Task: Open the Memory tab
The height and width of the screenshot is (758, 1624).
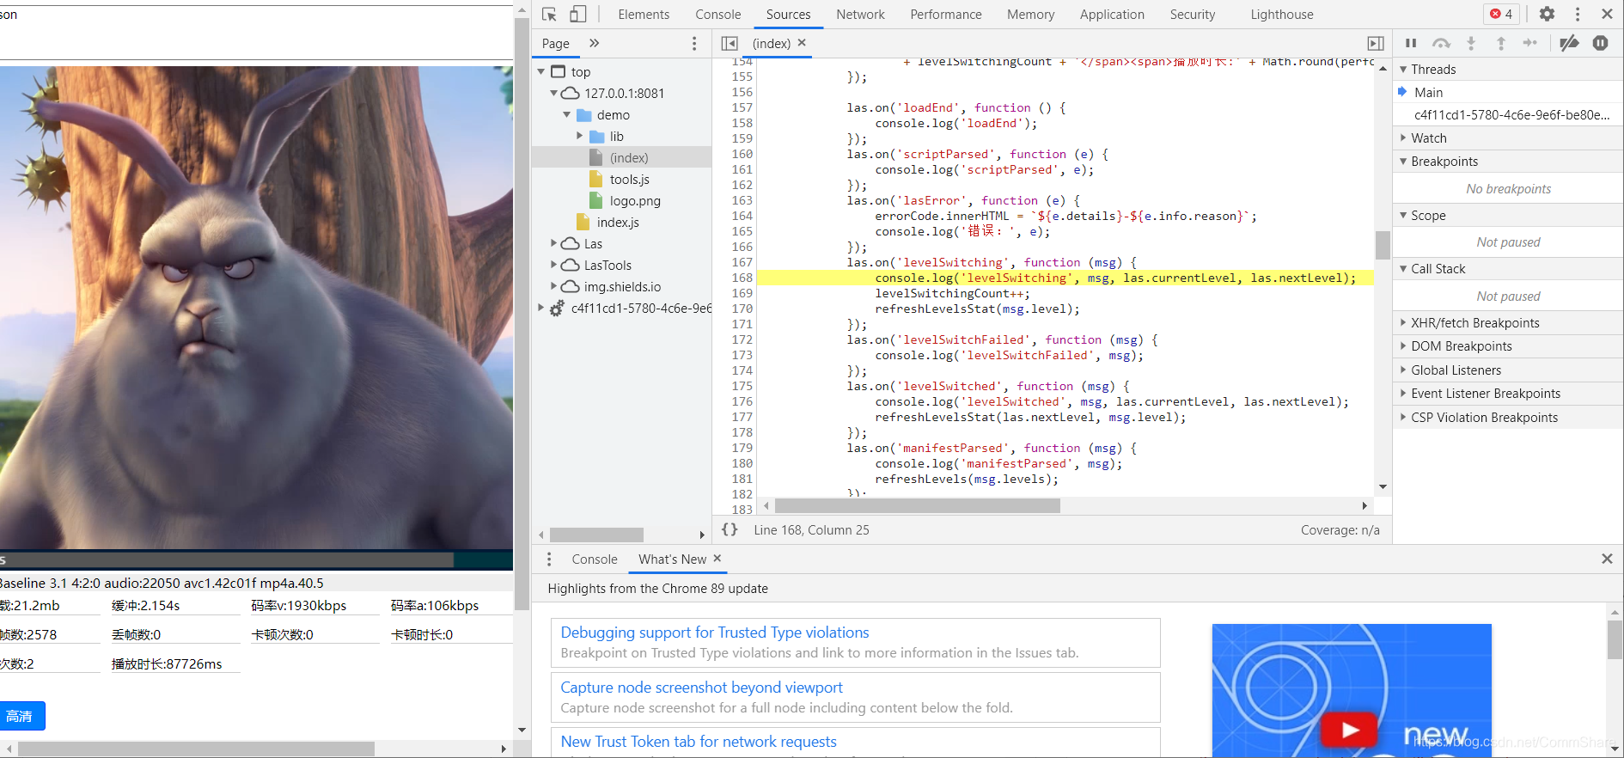Action: (1030, 15)
